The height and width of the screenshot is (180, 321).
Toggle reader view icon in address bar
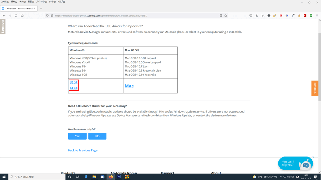click(x=221, y=15)
